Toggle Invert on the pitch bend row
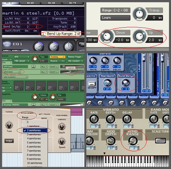 (x=54, y=72)
